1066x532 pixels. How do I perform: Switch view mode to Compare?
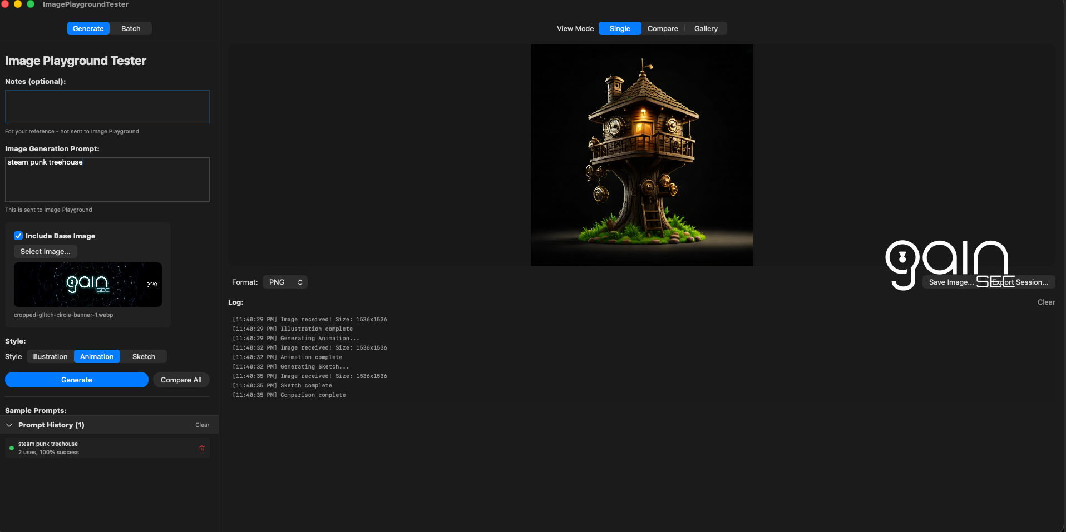663,28
